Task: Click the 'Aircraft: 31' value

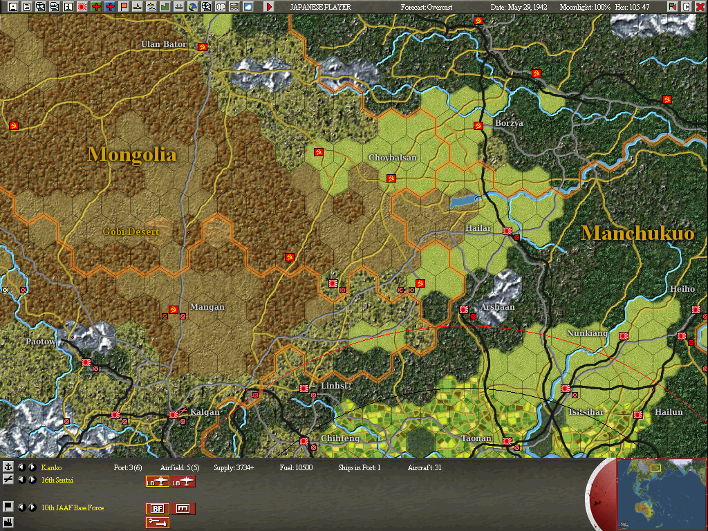Action: (x=425, y=468)
